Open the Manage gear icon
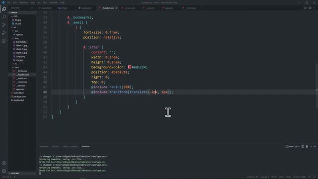The width and height of the screenshot is (318, 179). [x=4, y=171]
